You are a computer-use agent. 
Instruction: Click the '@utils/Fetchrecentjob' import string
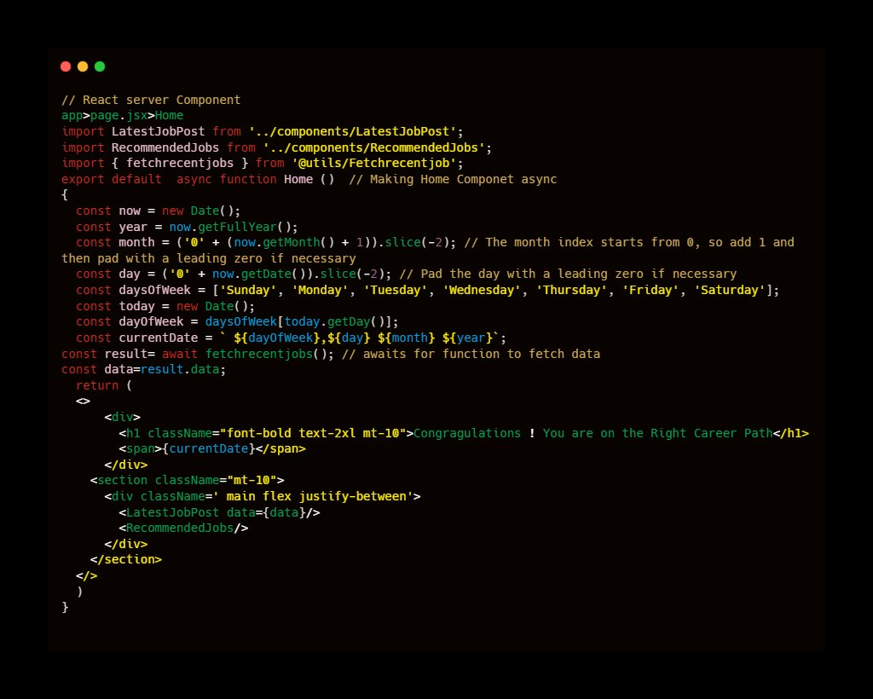(x=374, y=164)
